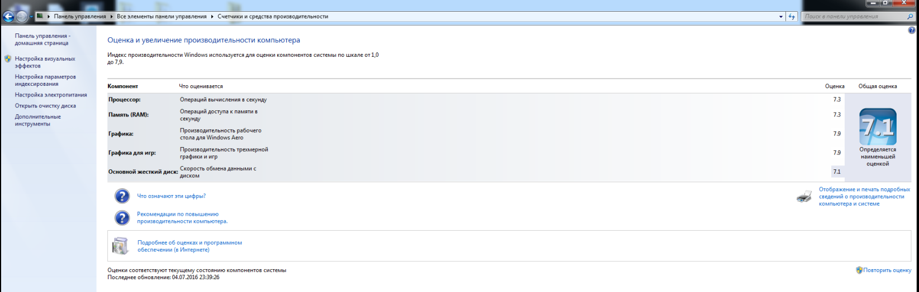The width and height of the screenshot is (919, 292).
Task: Click 'Последнее обновление: 04.07.2016 23:39:26' text
Action: point(163,278)
